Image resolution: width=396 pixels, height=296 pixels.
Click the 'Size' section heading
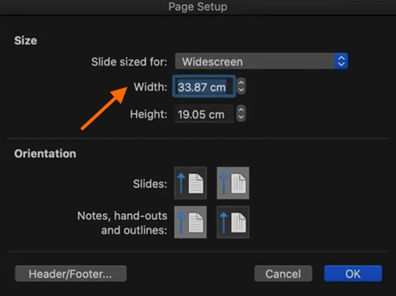(26, 41)
